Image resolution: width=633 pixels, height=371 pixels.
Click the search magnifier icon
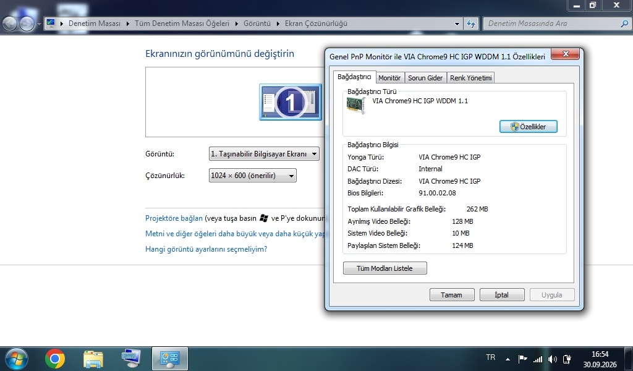pos(624,23)
